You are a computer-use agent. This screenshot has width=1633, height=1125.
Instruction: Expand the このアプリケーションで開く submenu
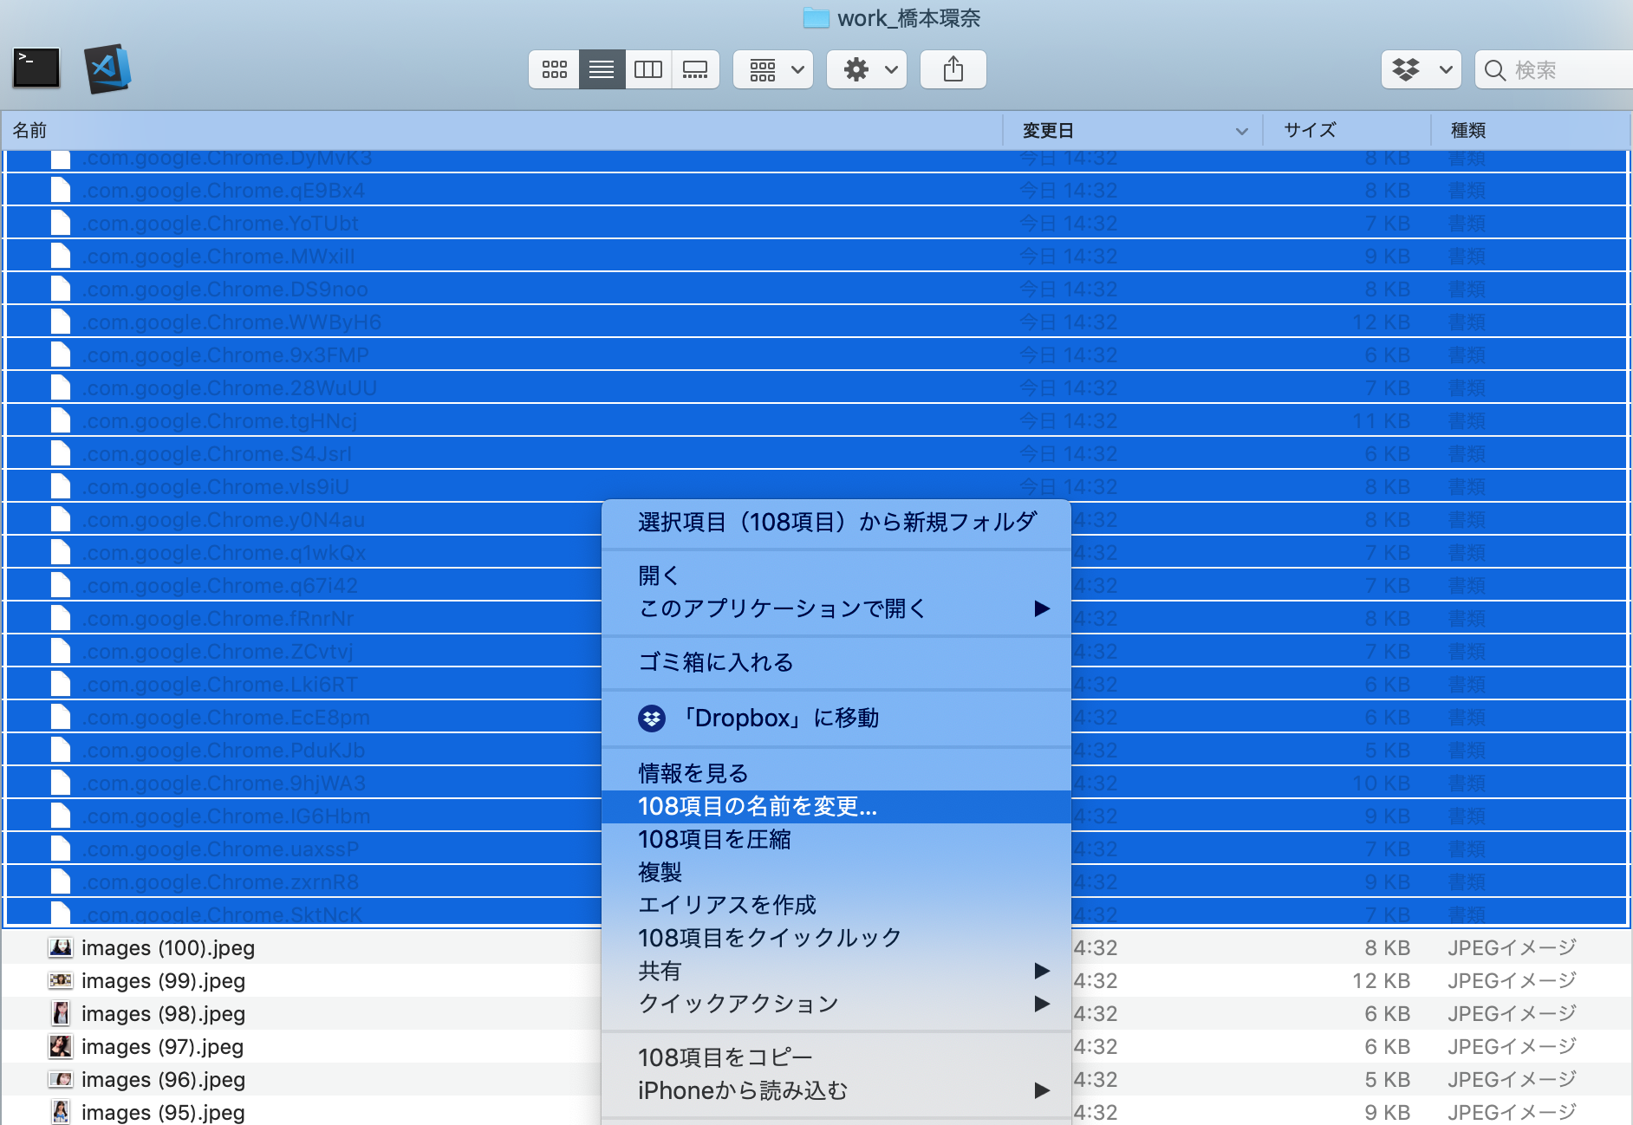click(1041, 608)
